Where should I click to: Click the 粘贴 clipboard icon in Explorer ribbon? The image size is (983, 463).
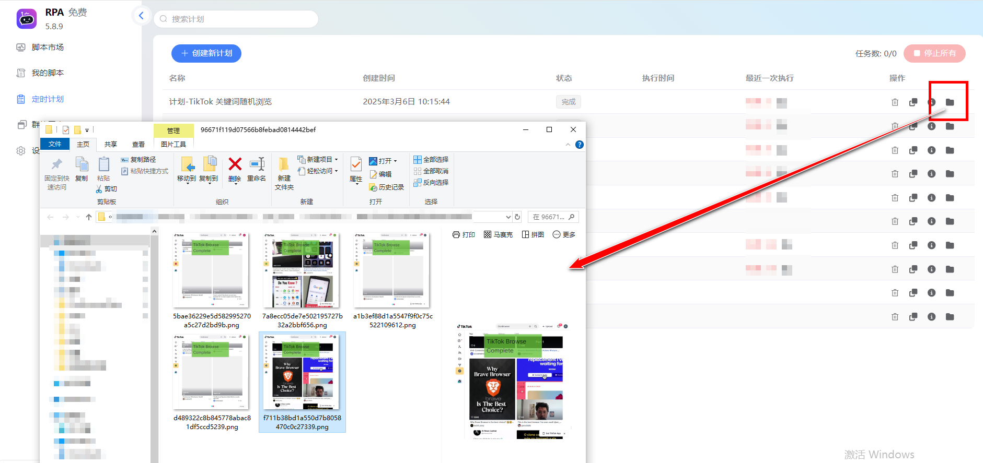(x=103, y=164)
